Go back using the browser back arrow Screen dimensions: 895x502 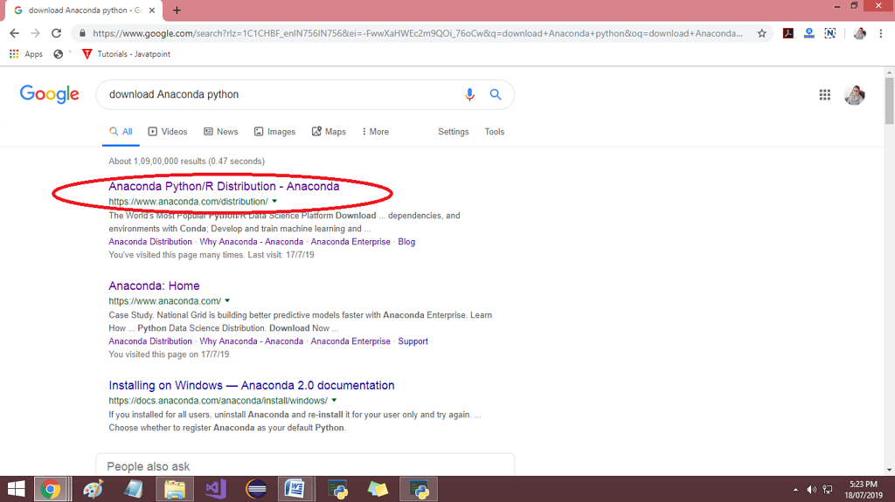click(14, 34)
